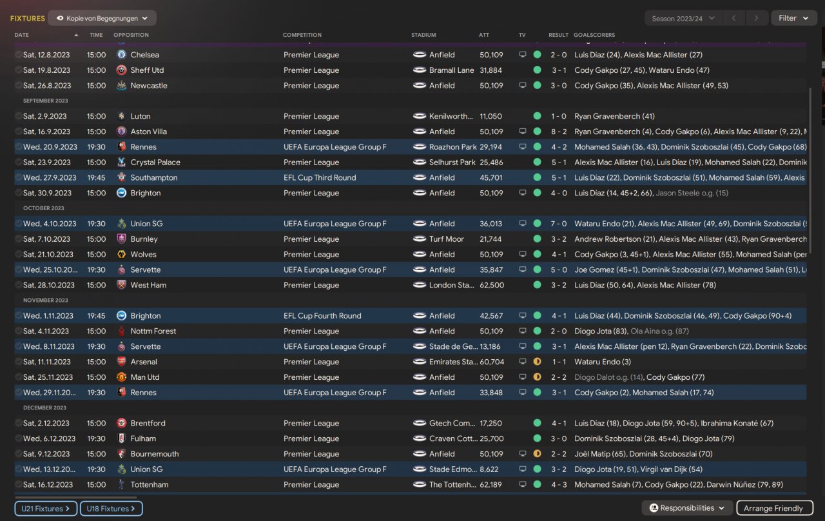Sort by the Result column header
This screenshot has width=825, height=521.
(558, 35)
